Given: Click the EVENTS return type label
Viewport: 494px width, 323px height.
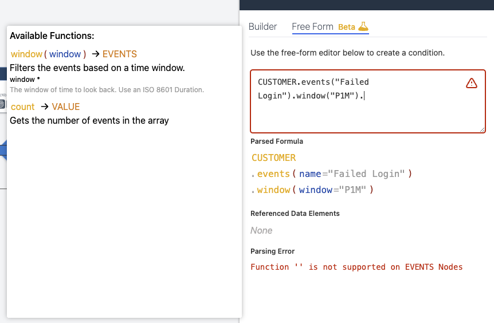Looking at the screenshot, I should (119, 54).
